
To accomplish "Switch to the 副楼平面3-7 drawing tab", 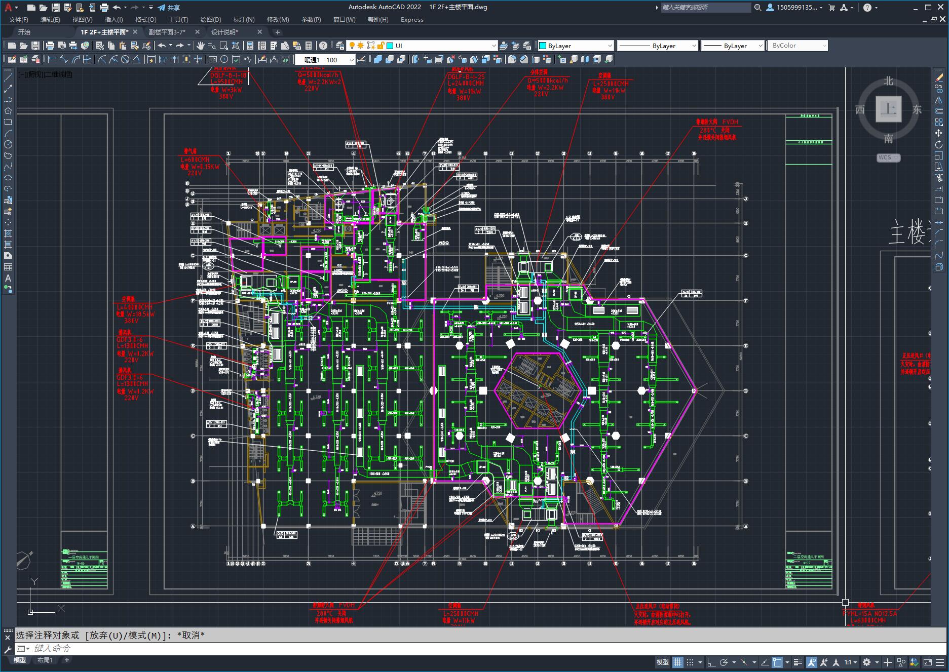I will 167,32.
